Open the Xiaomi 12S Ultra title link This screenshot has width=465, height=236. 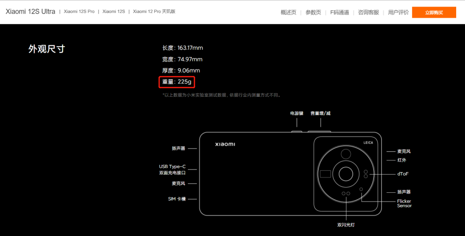(x=30, y=12)
